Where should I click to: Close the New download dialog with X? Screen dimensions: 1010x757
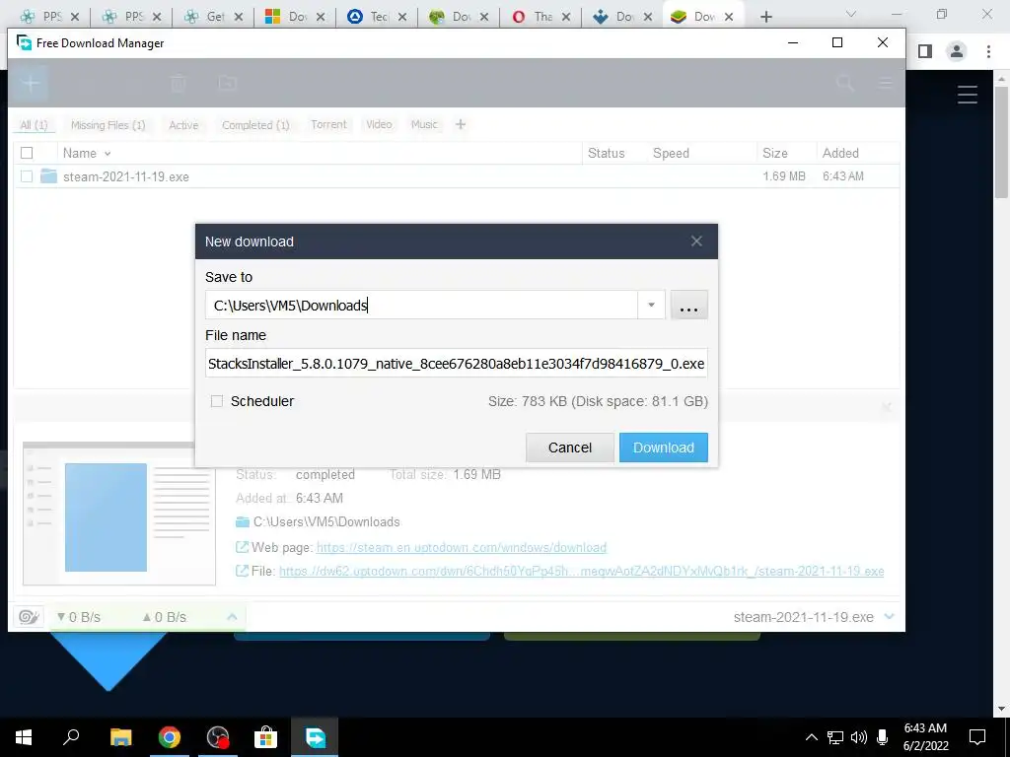click(696, 241)
